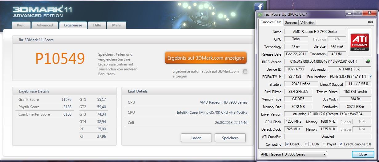The image size is (379, 162).
Task: Click the ATI CrossFire Disabled field
Action: coord(328,136)
